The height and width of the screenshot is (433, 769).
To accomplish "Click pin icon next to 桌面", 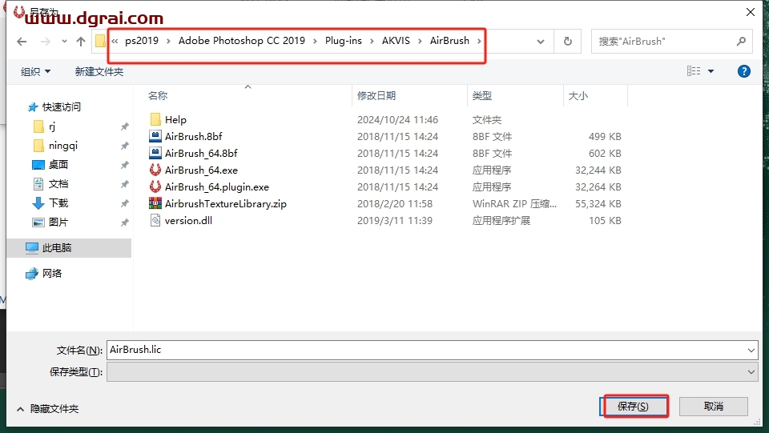I will click(125, 165).
